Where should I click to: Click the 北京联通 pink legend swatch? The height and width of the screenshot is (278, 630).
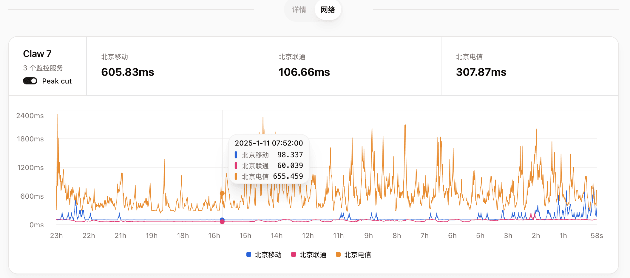(x=294, y=254)
